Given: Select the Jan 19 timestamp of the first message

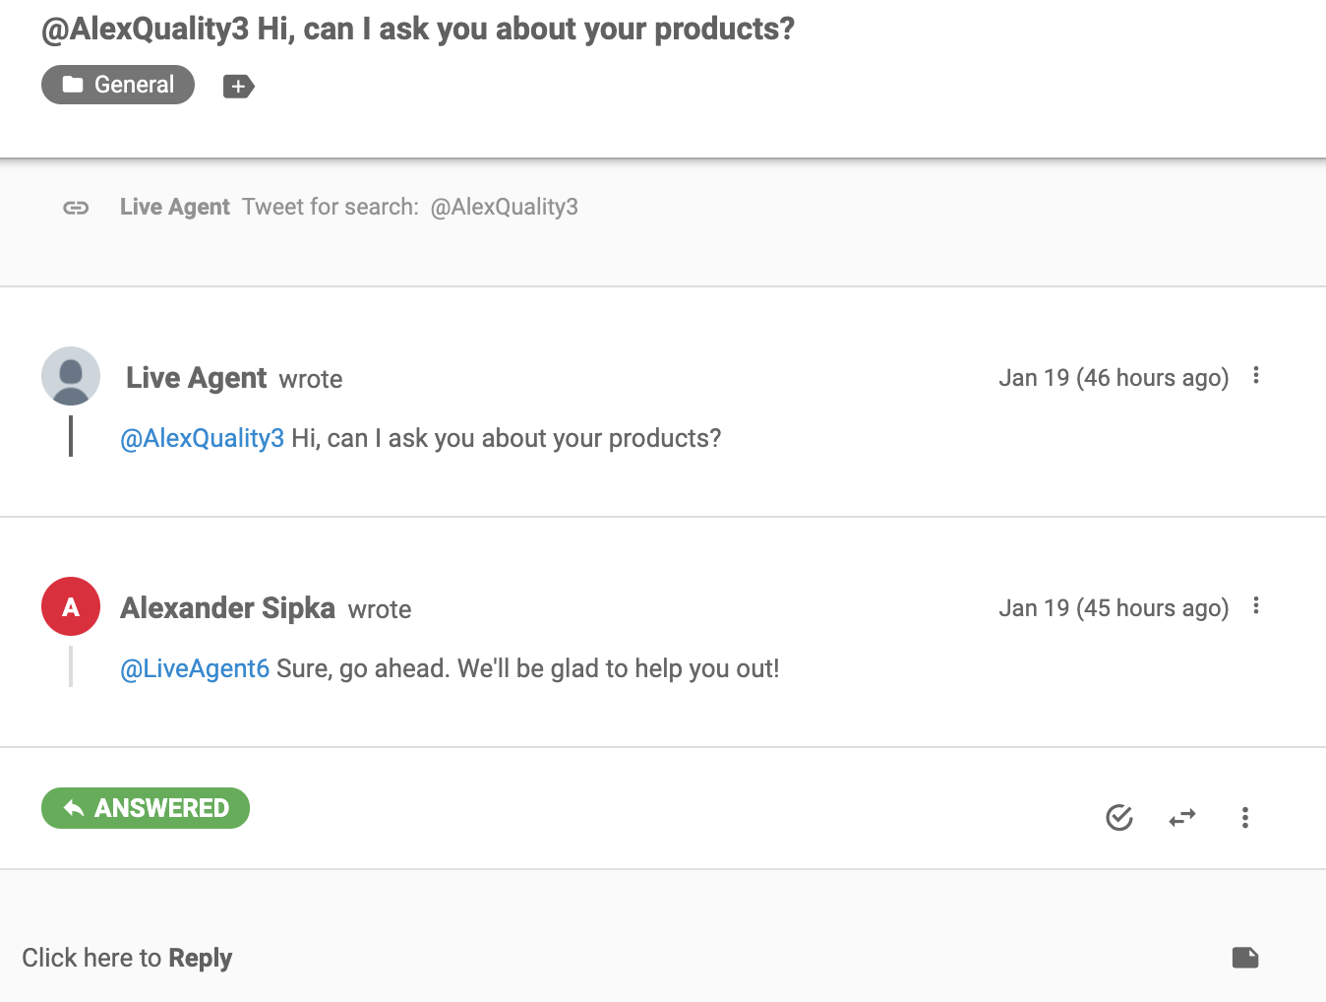Looking at the screenshot, I should (x=1113, y=377).
